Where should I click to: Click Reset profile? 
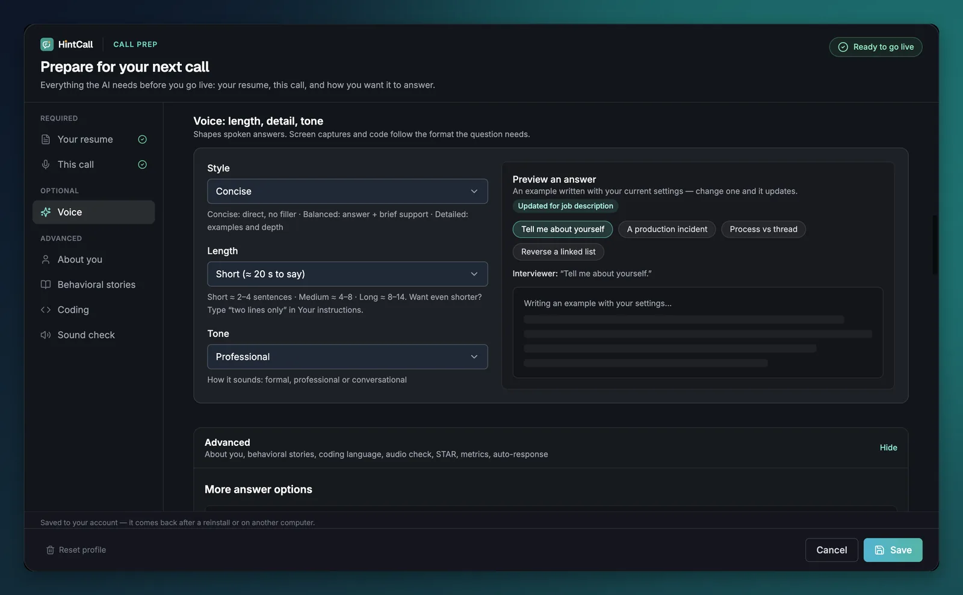click(76, 550)
